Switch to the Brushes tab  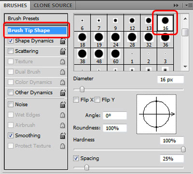[15, 5]
